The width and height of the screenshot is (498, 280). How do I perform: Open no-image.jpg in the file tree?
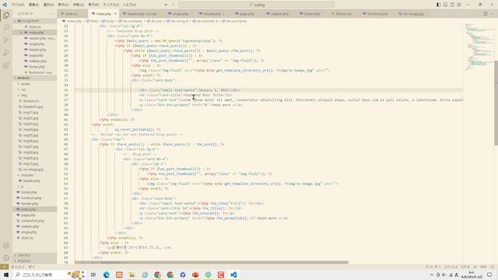pyautogui.click(x=33, y=170)
